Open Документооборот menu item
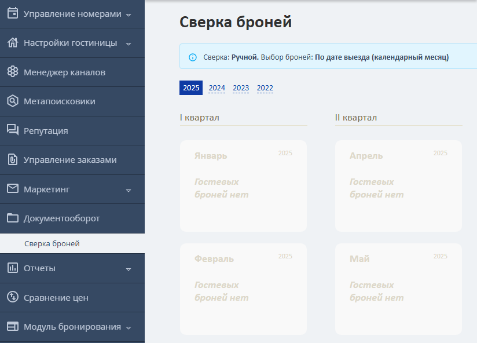This screenshot has height=343, width=477. point(72,218)
